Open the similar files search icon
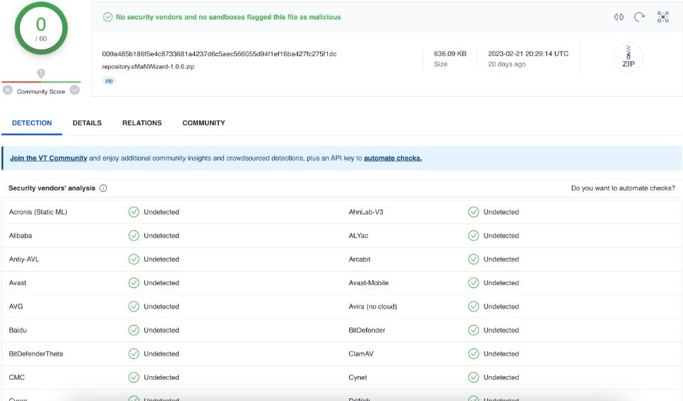The height and width of the screenshot is (401, 683). pyautogui.click(x=618, y=17)
